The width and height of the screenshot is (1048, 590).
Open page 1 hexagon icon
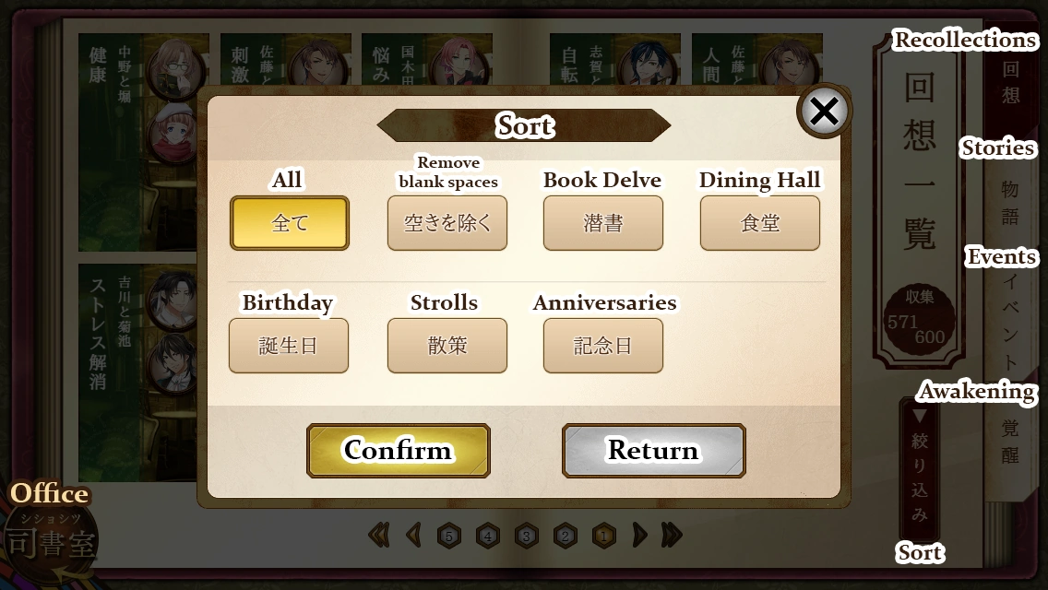[x=603, y=536]
